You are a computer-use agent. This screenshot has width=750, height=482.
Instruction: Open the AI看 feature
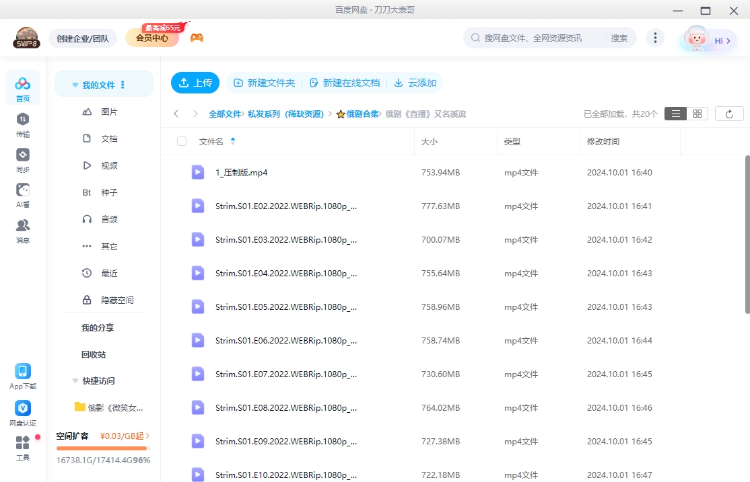coord(22,194)
